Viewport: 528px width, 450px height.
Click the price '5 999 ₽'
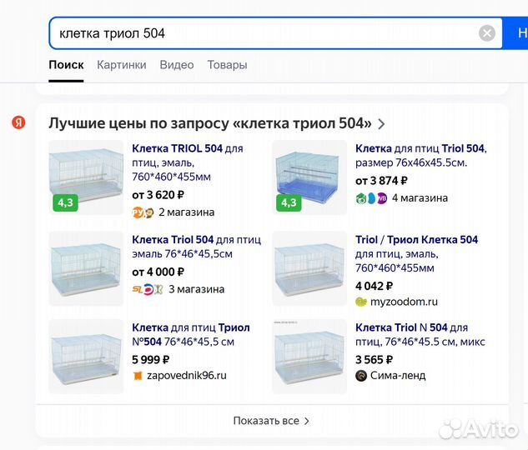150,359
